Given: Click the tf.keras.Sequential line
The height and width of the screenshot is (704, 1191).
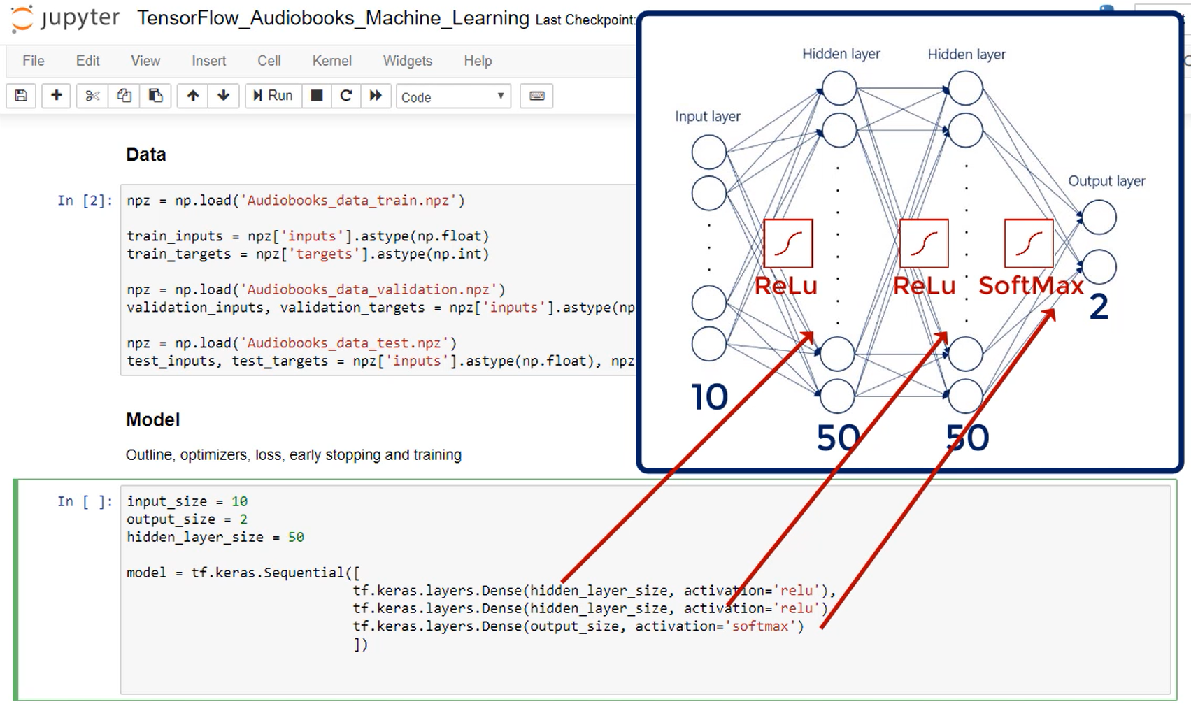Looking at the screenshot, I should (243, 573).
